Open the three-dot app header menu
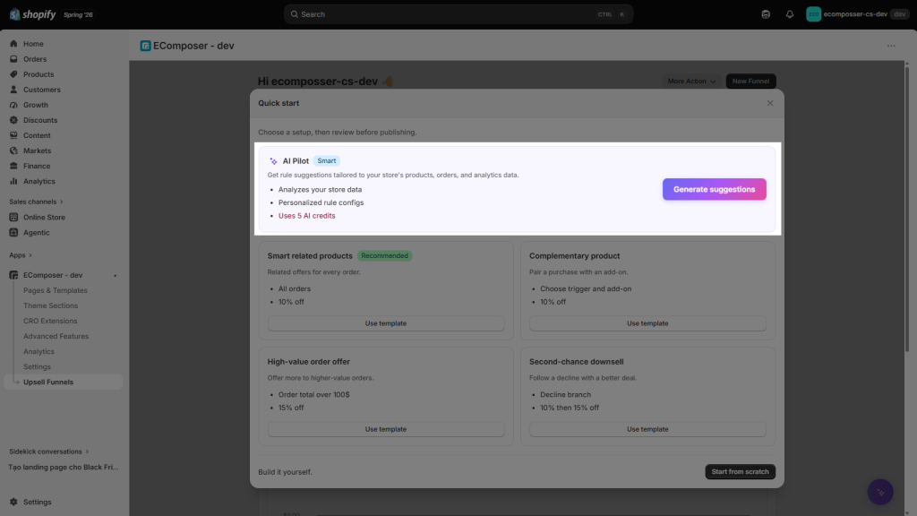 891,46
